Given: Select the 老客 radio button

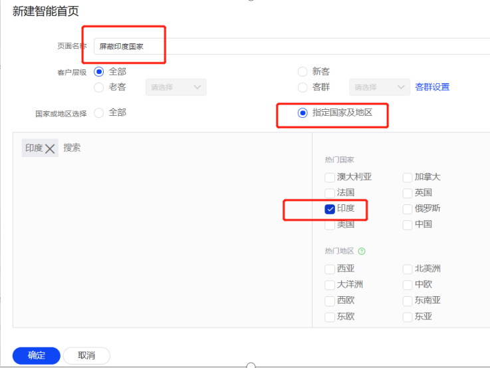Looking at the screenshot, I should 99,87.
